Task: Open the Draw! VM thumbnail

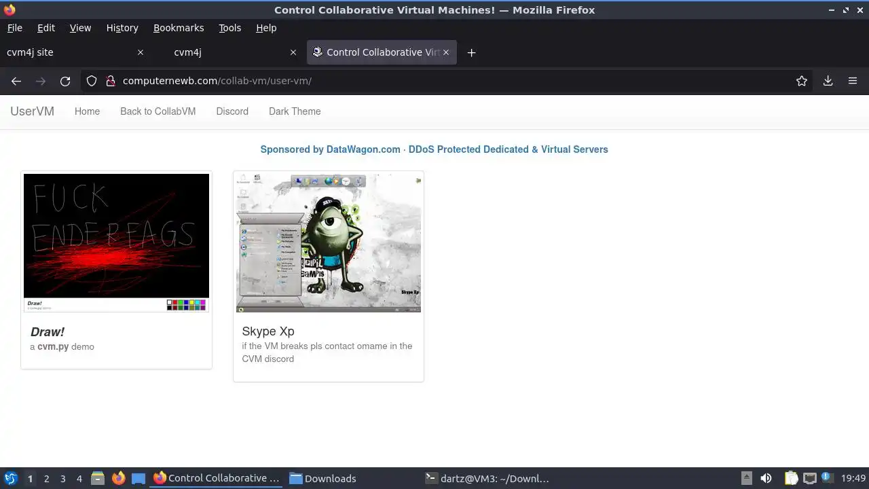Action: click(116, 242)
